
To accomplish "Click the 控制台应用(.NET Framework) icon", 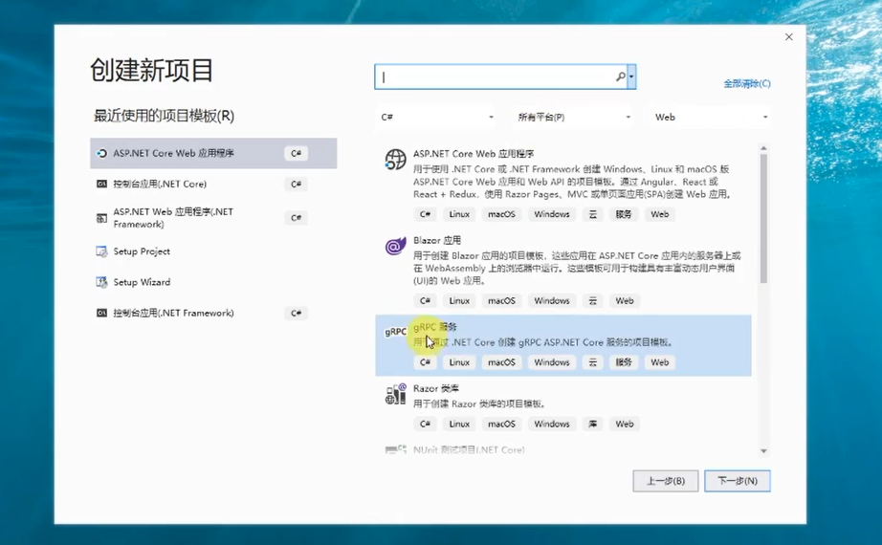I will (101, 313).
